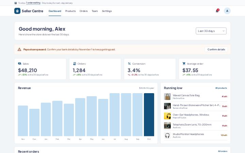
Task: Open the notifications bell
Action: (217, 11)
